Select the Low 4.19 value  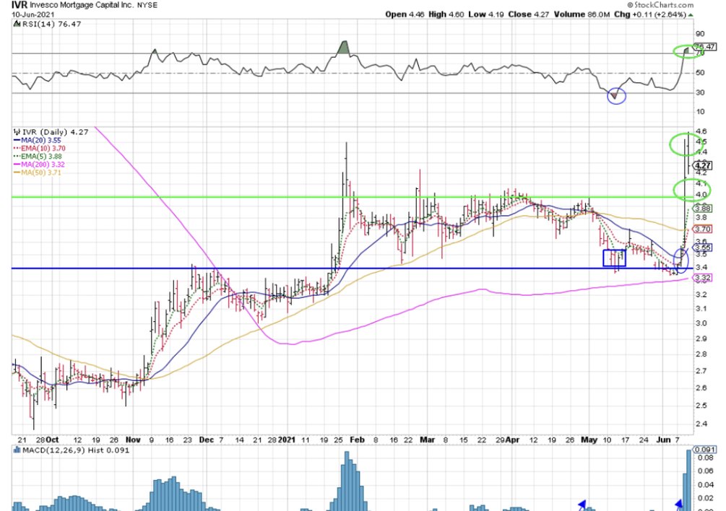click(x=485, y=14)
